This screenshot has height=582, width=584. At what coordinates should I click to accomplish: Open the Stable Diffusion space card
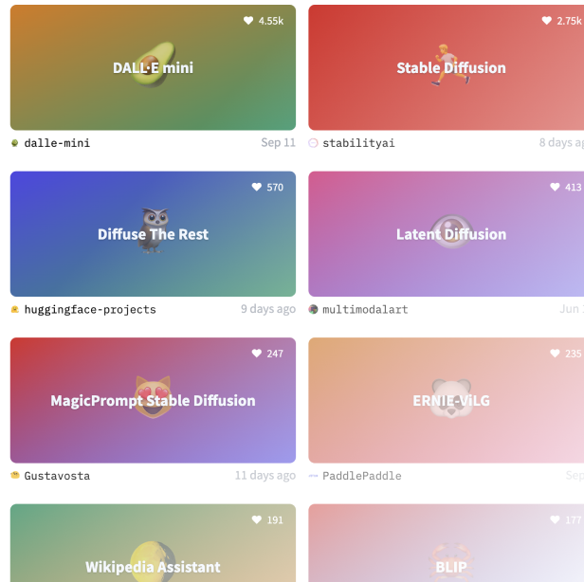[447, 67]
